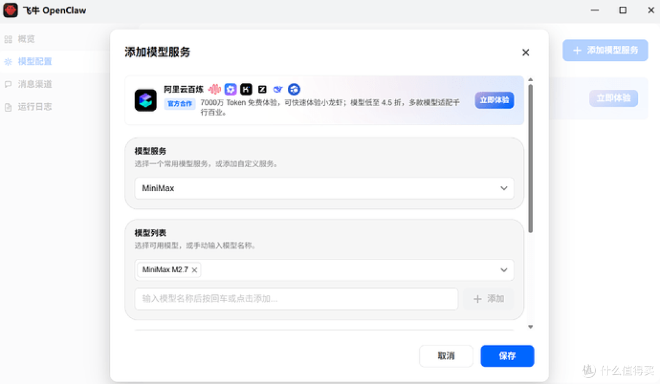
Task: Click the 飞牛 OpenClaw app logo icon
Action: pyautogui.click(x=10, y=10)
